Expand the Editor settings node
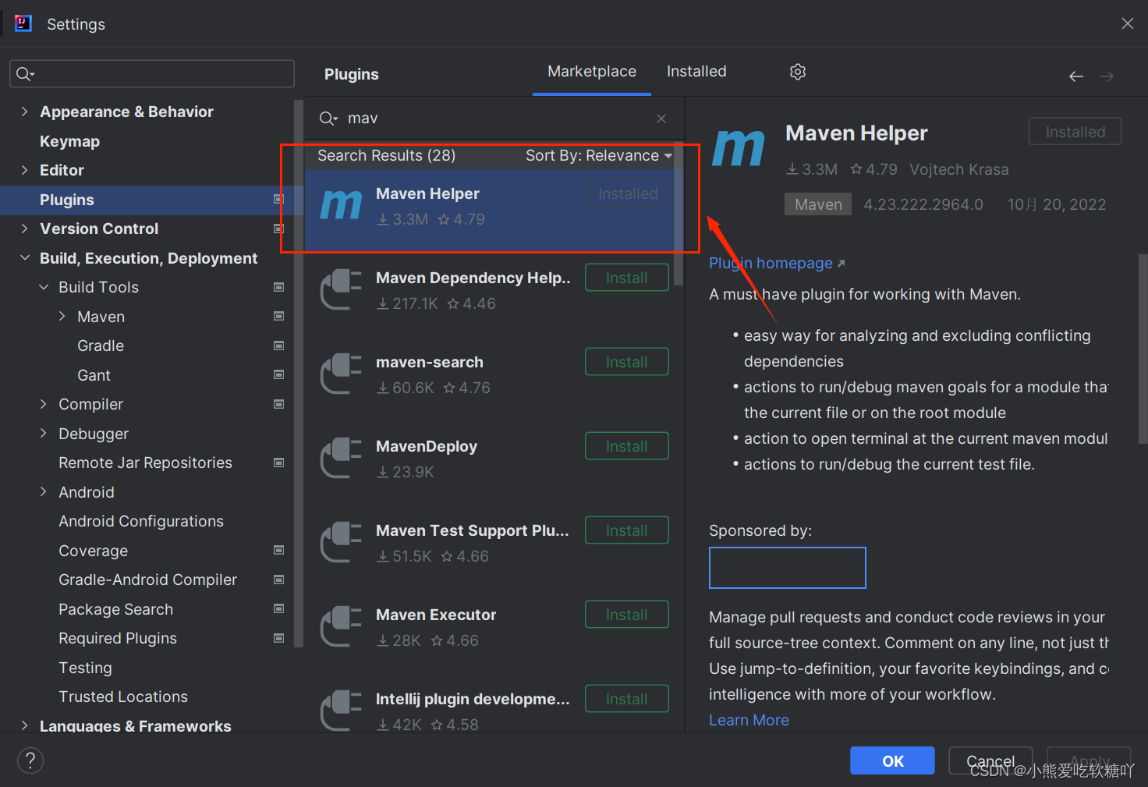 pos(24,170)
